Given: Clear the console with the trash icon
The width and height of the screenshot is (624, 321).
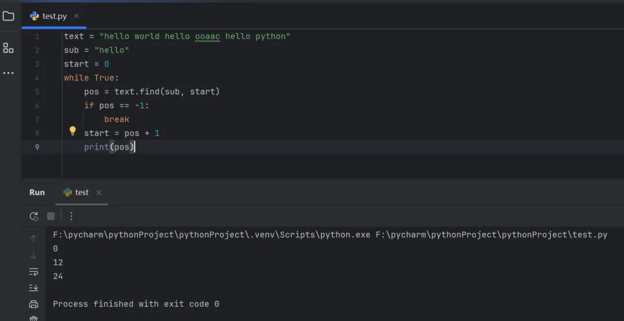Looking at the screenshot, I should [34, 318].
